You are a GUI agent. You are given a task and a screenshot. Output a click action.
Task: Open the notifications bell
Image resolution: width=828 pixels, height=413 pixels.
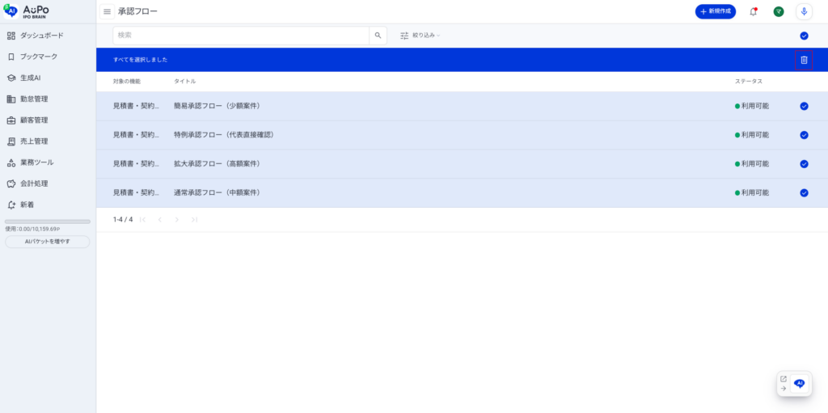[x=754, y=11]
